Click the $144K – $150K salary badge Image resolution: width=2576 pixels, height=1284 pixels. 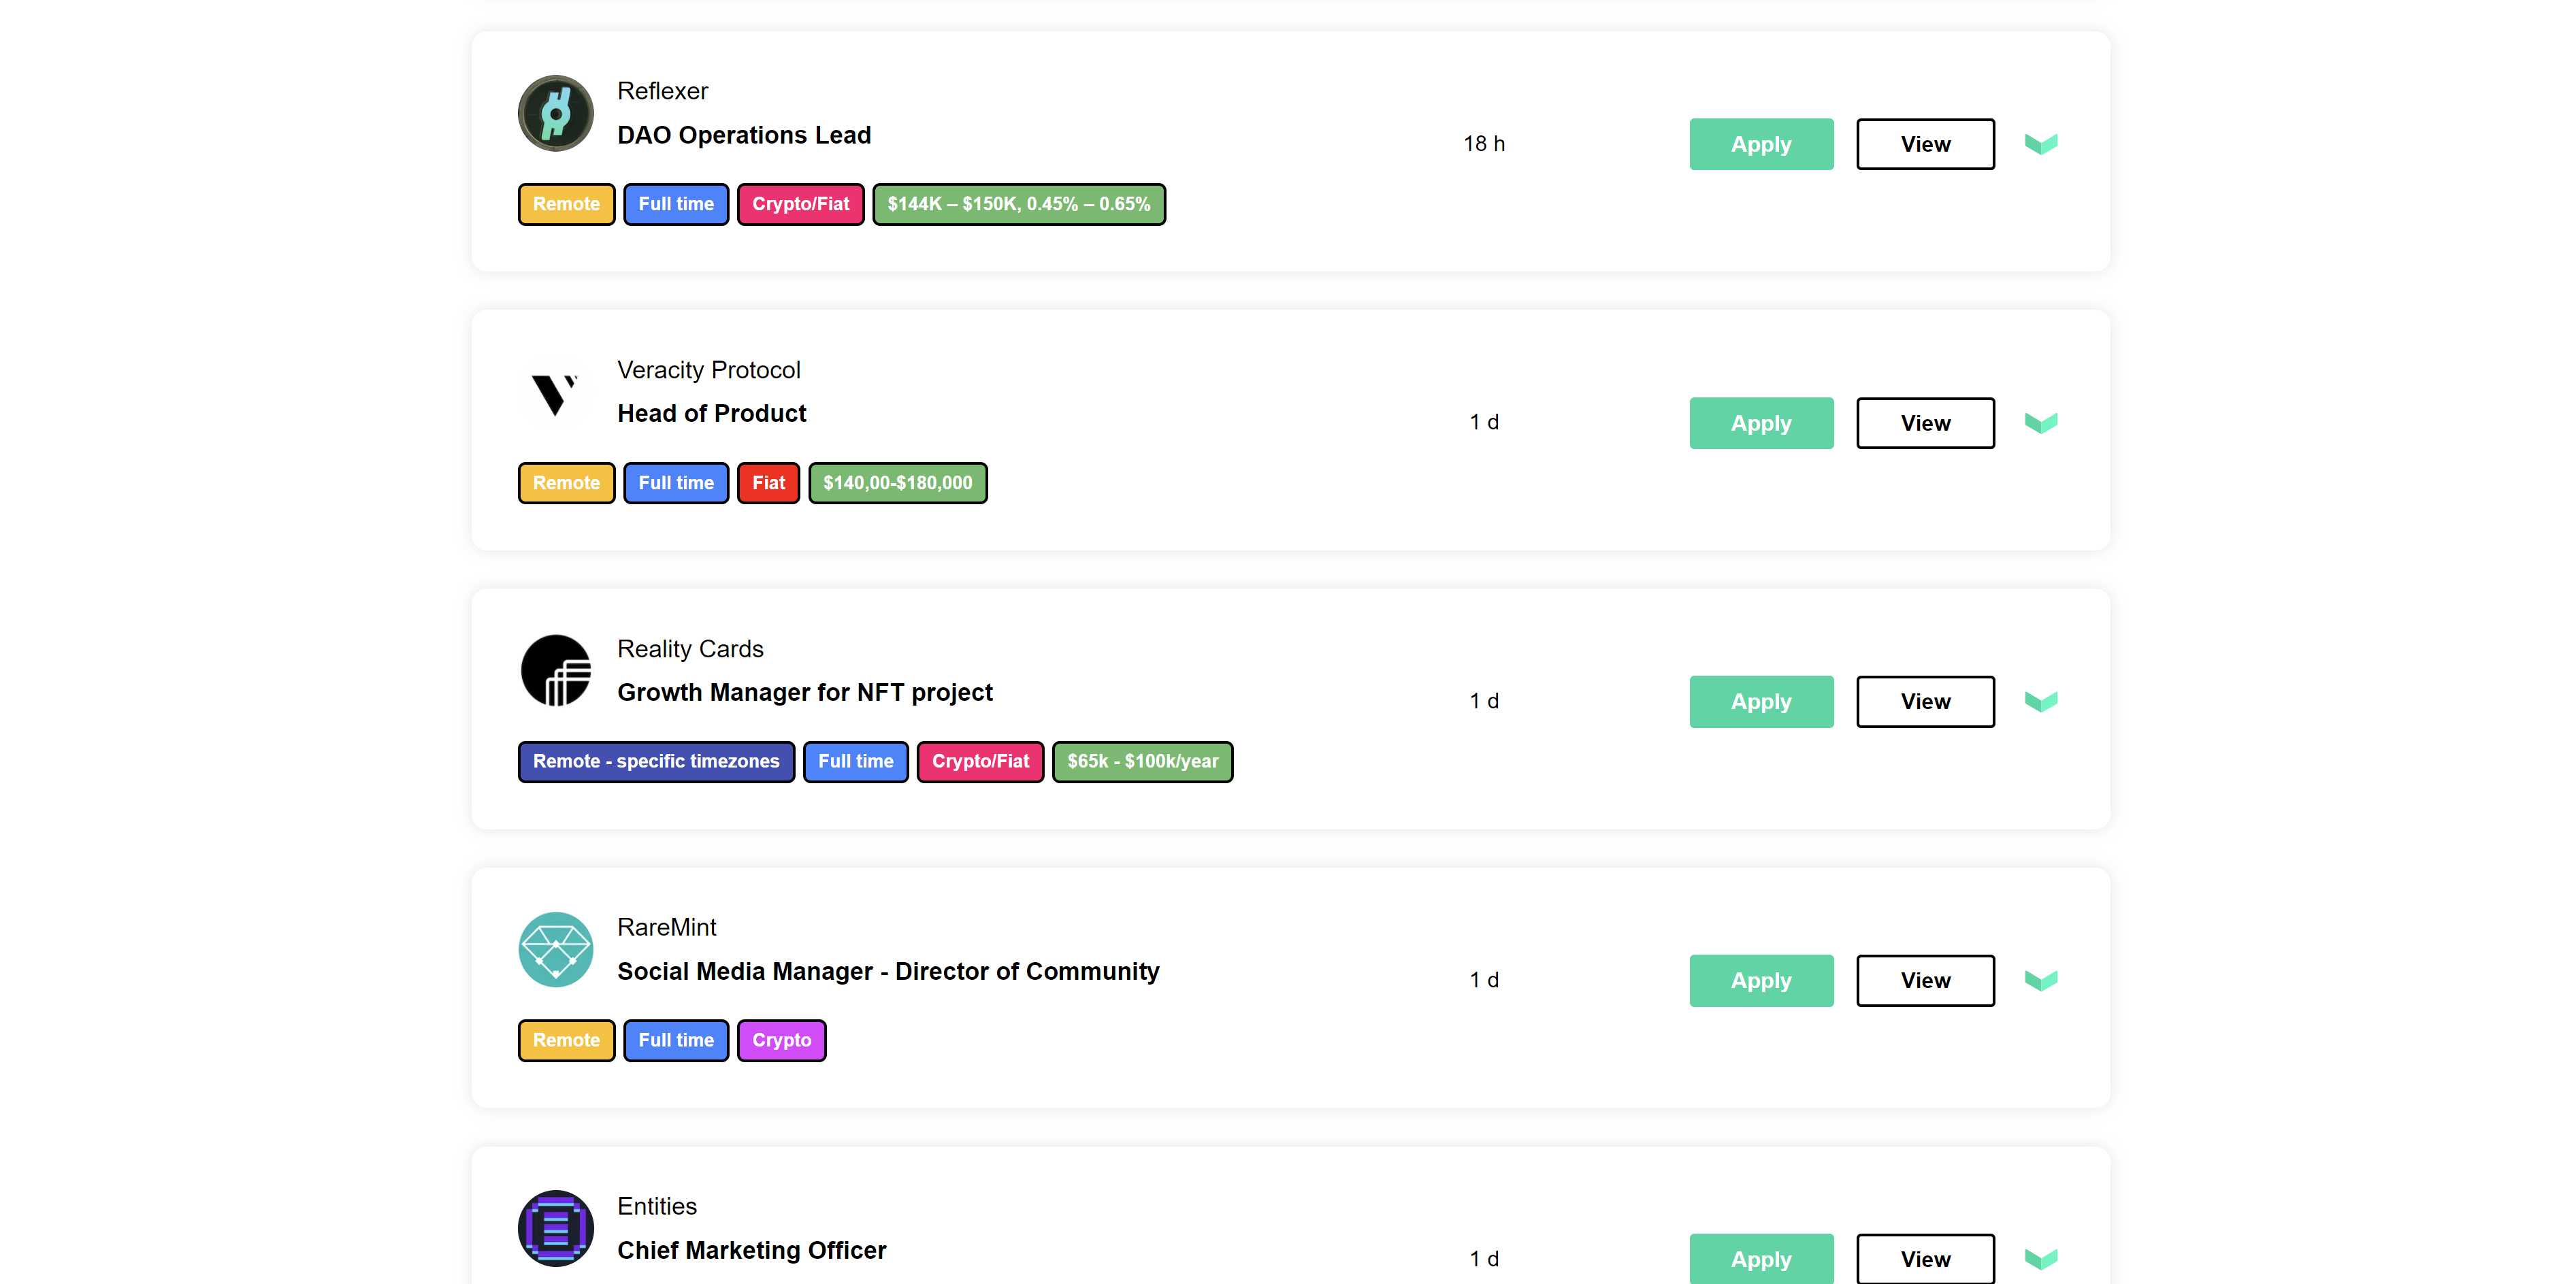[x=1019, y=204]
